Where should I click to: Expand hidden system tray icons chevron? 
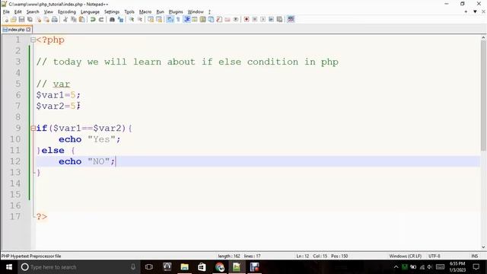pyautogui.click(x=396, y=267)
